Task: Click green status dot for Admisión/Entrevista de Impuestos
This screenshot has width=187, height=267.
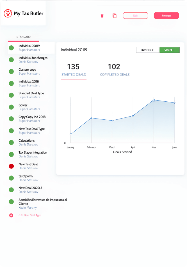Action: click(11, 202)
